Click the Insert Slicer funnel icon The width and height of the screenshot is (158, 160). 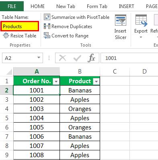[x=121, y=20]
